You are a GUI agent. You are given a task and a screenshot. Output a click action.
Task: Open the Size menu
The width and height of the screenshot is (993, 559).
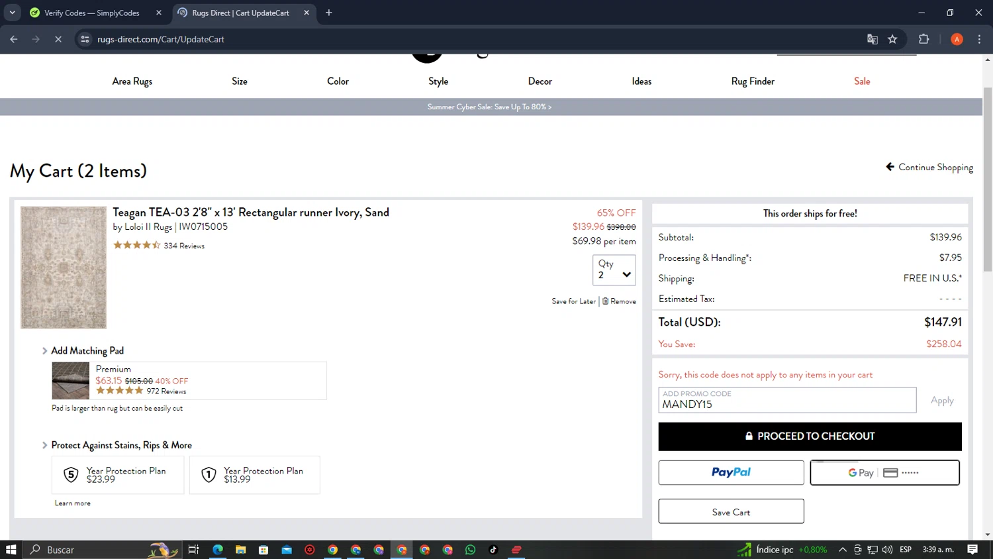click(240, 81)
